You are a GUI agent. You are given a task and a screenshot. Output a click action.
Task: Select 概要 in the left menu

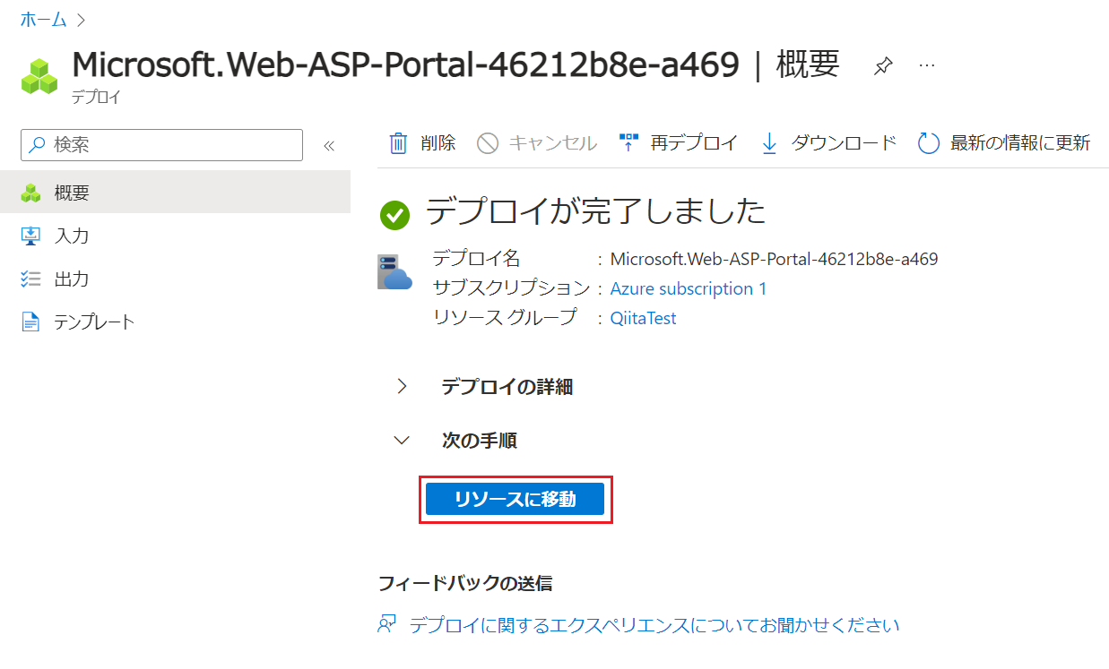[175, 193]
